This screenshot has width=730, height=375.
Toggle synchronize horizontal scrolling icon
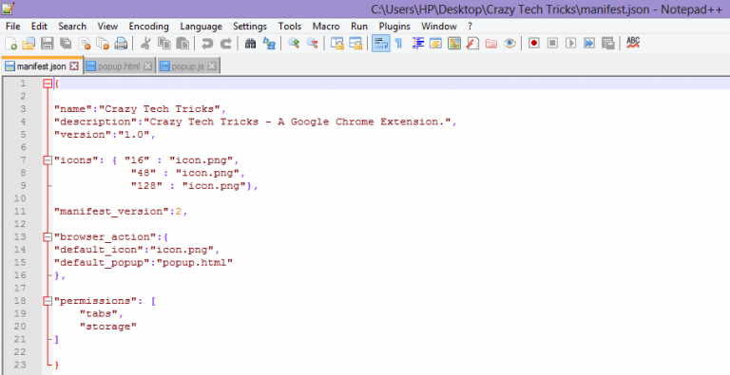355,44
